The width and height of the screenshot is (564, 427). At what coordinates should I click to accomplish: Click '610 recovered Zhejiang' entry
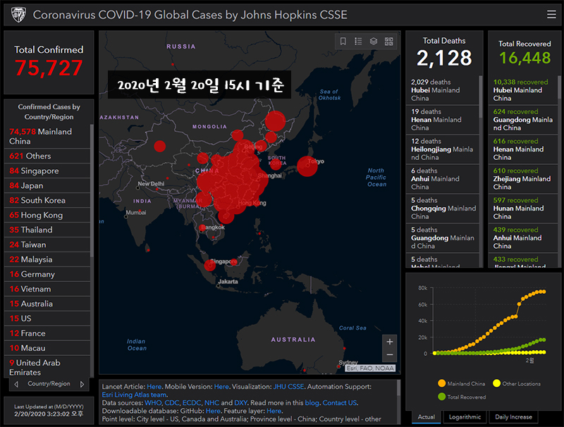click(523, 179)
